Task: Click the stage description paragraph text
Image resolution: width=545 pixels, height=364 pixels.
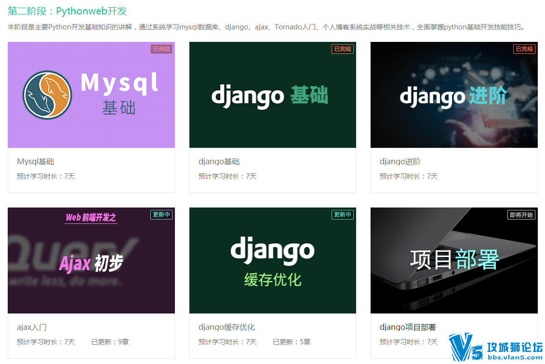Action: 267,27
